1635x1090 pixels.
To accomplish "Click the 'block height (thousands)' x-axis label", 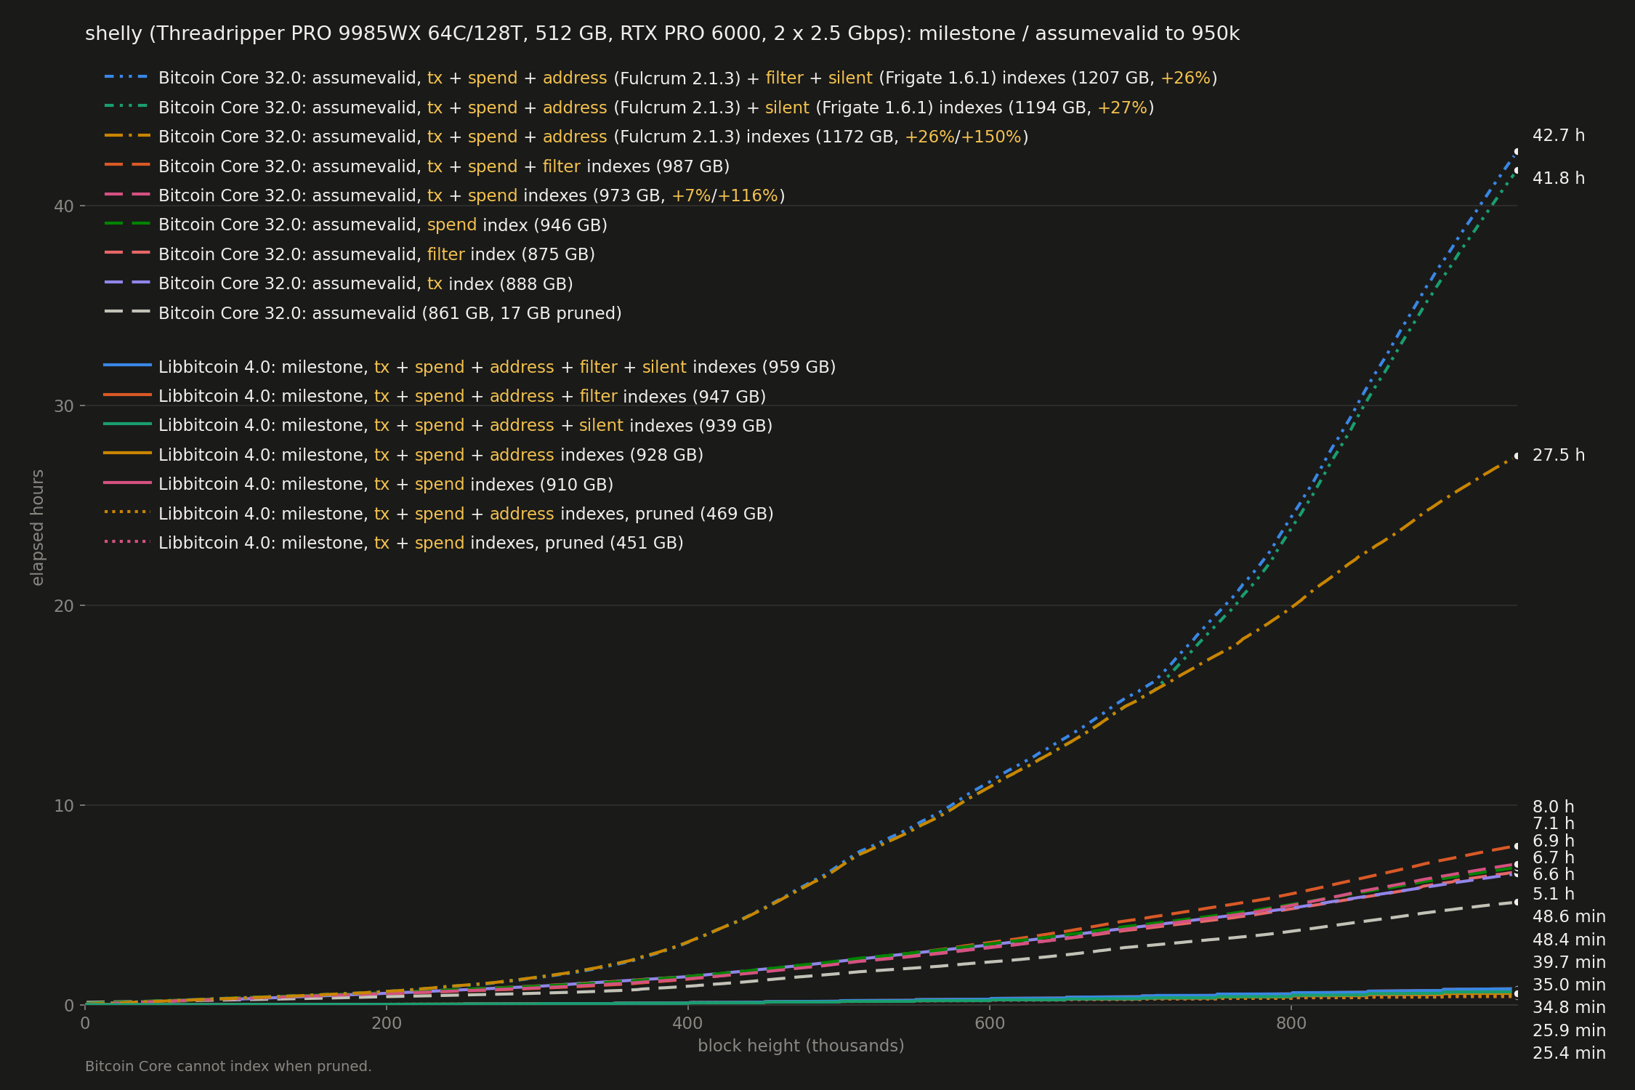I will pos(801,1046).
